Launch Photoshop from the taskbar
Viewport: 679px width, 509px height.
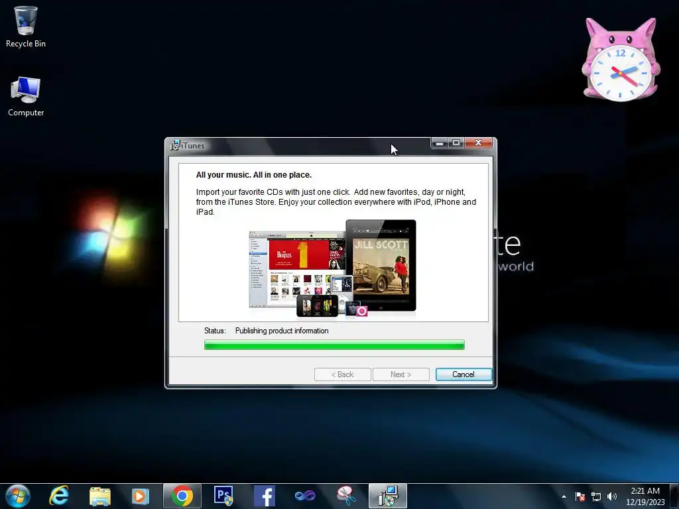223,496
